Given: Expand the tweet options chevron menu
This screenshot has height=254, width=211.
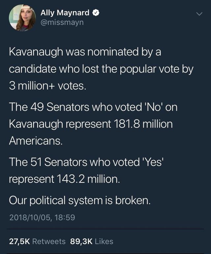Looking at the screenshot, I should (198, 14).
